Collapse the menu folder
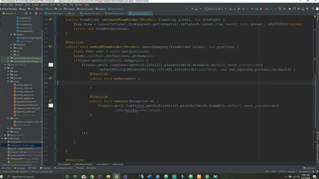This screenshot has height=179, width=319. coord(8,118)
